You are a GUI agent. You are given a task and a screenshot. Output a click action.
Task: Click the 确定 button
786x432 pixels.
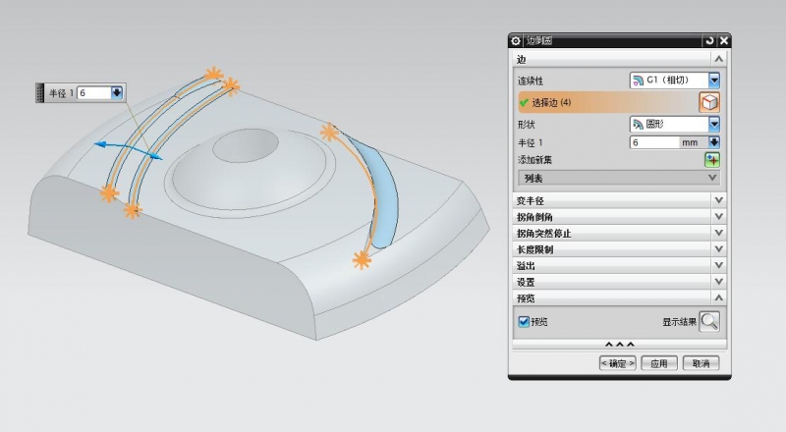(618, 363)
